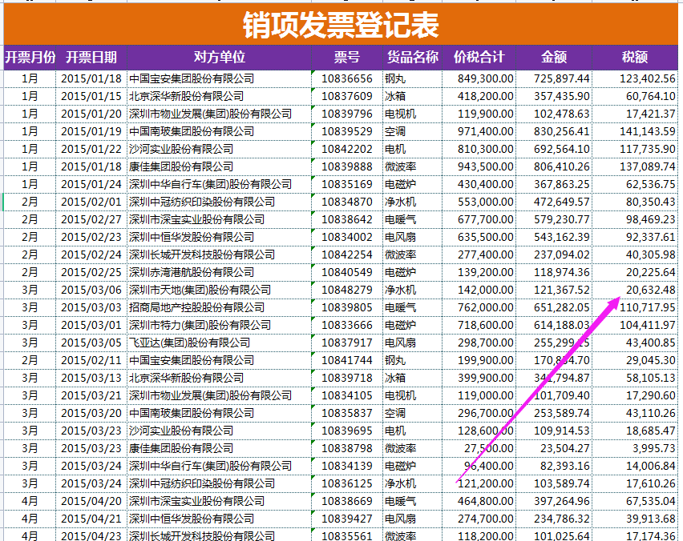Select invoice number 10839695
Image resolution: width=683 pixels, height=541 pixels.
coord(347,431)
